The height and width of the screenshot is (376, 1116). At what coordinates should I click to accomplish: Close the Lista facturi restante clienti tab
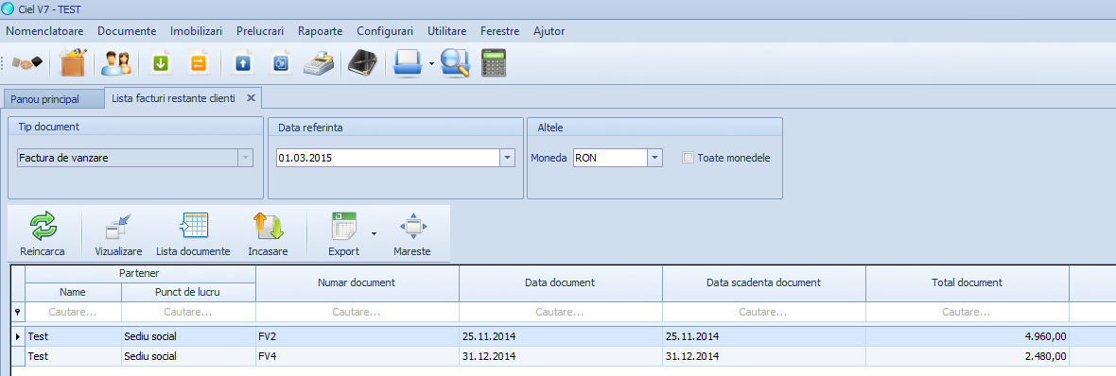pyautogui.click(x=251, y=98)
